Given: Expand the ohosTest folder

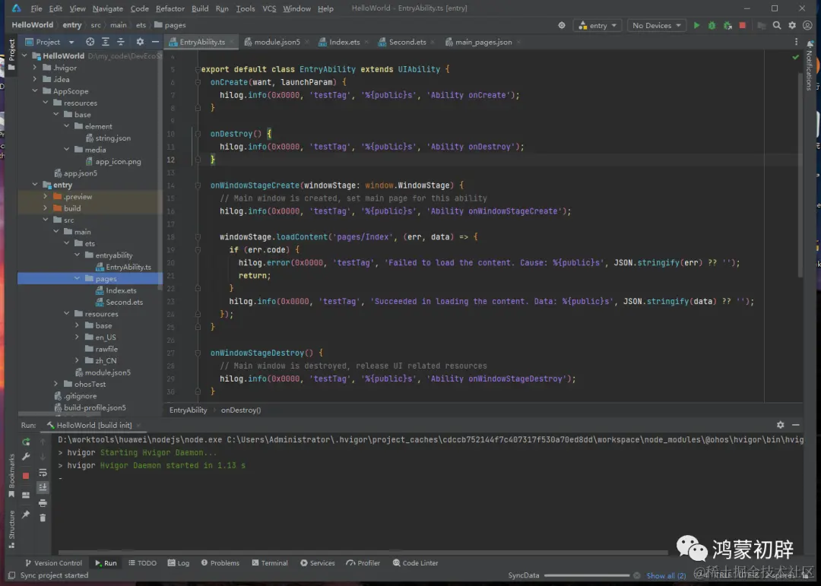Looking at the screenshot, I should (56, 384).
